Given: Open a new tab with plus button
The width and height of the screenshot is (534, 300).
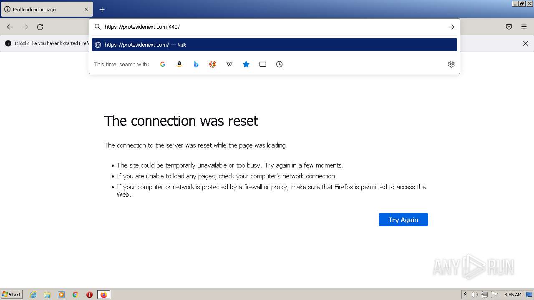Looking at the screenshot, I should [102, 9].
